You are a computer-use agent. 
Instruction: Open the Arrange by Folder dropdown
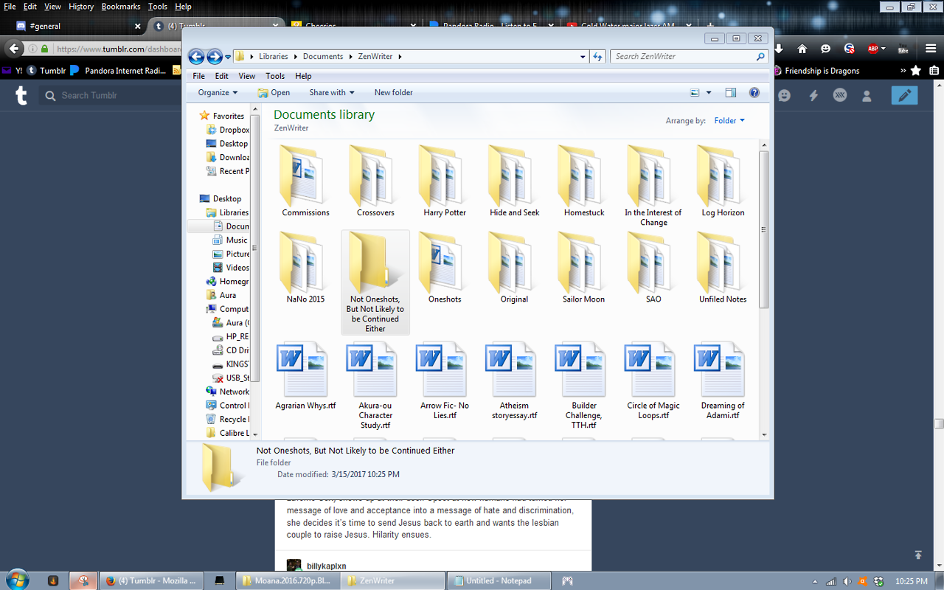point(729,121)
